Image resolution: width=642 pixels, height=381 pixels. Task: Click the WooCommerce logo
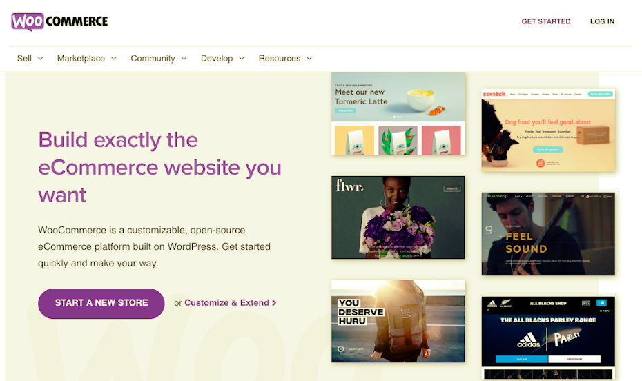click(x=59, y=21)
